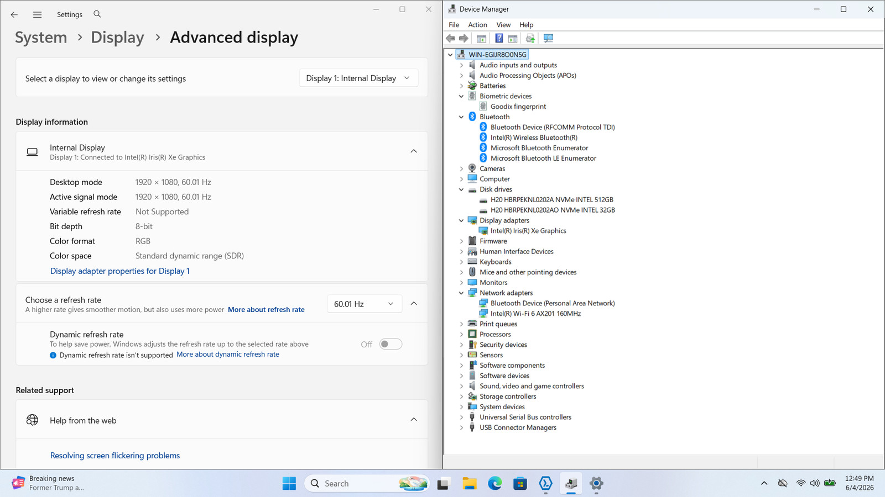Launch Microsoft Edge from the taskbar
This screenshot has width=885, height=497.
494,484
